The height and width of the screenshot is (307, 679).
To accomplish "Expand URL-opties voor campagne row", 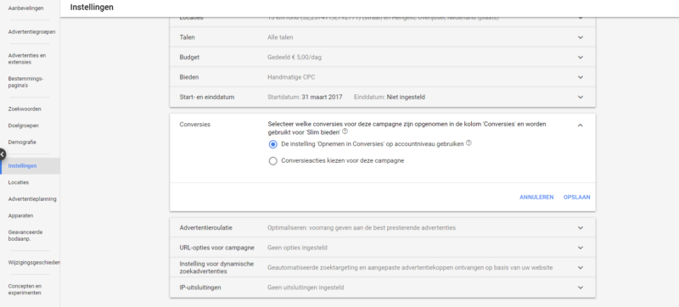I will pos(383,248).
